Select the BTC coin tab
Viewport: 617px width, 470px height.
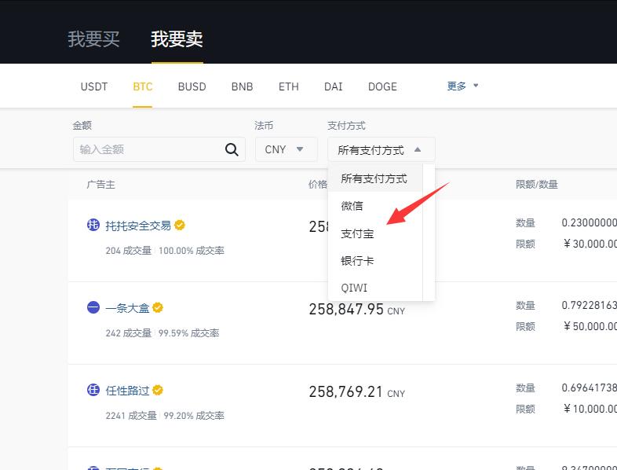(142, 86)
